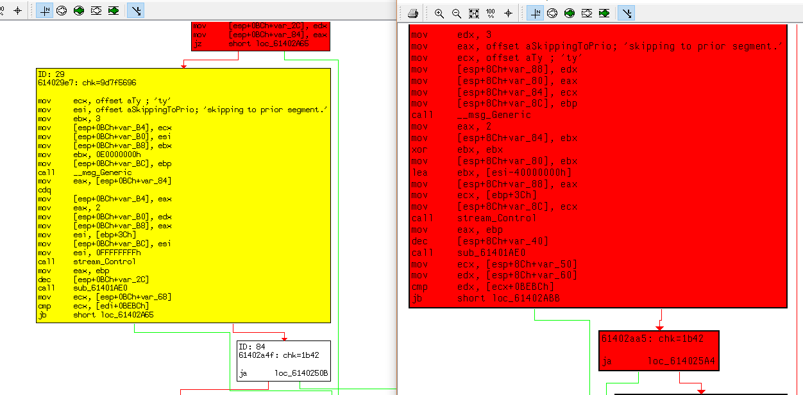Toggle normal layout mode in right pane
The height and width of the screenshot is (395, 803).
click(535, 13)
